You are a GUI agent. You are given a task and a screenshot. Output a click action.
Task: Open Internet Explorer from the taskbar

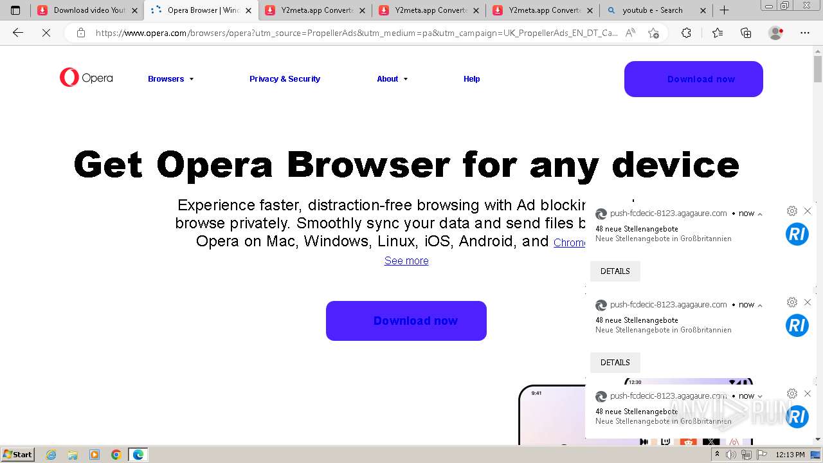51,455
